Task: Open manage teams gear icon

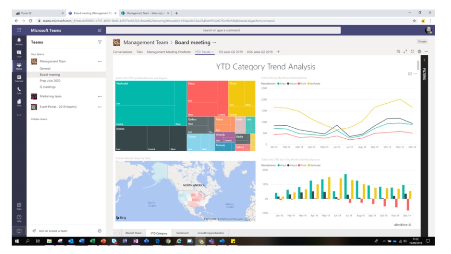Action: [x=100, y=231]
